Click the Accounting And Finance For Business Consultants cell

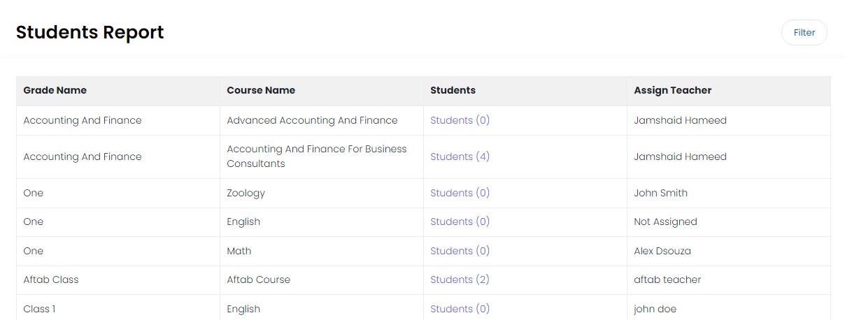pos(316,157)
